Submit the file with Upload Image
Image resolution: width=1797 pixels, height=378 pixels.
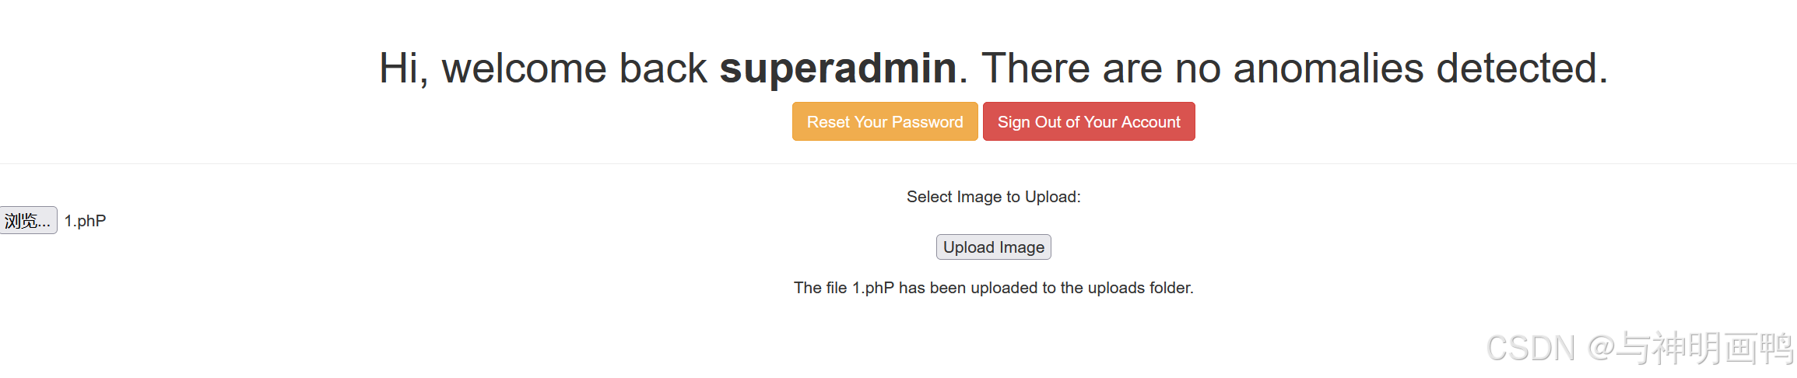(994, 247)
